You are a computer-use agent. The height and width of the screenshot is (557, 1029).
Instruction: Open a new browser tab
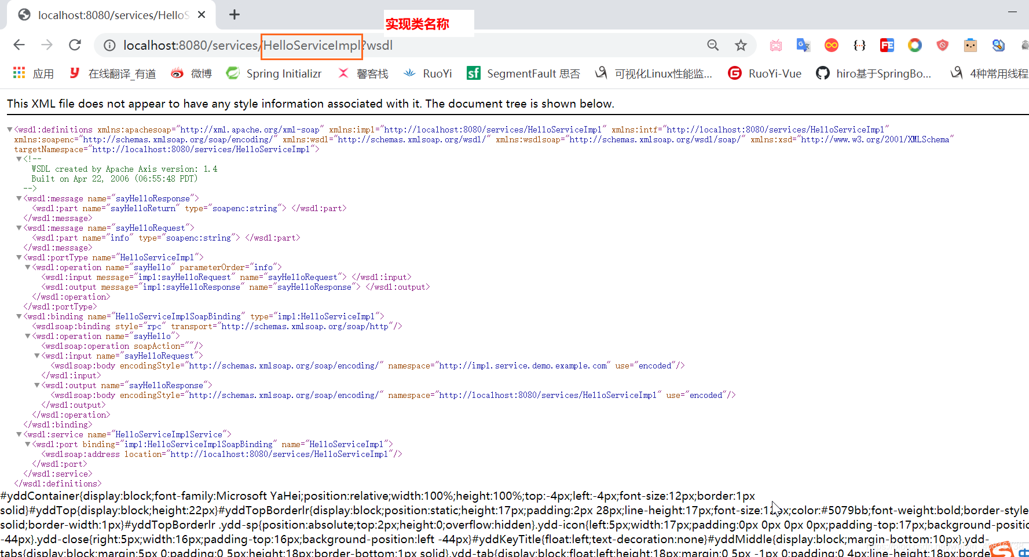pos(234,14)
